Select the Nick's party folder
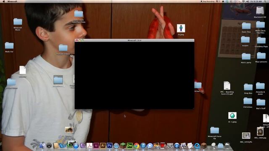Screen dimensions: 269x151 [246, 57]
